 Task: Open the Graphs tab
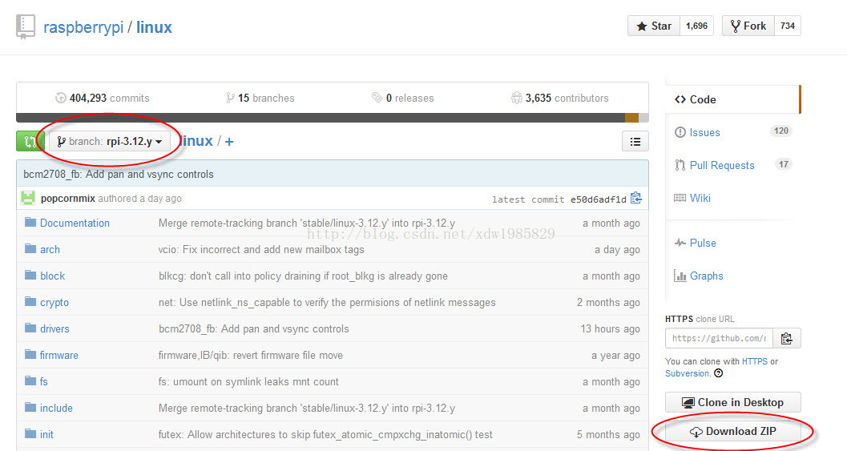tap(706, 276)
